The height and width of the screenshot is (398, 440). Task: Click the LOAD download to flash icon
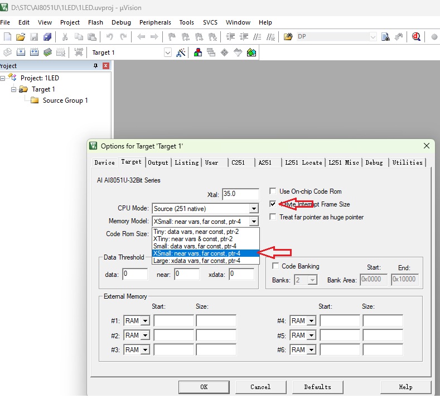pos(79,52)
